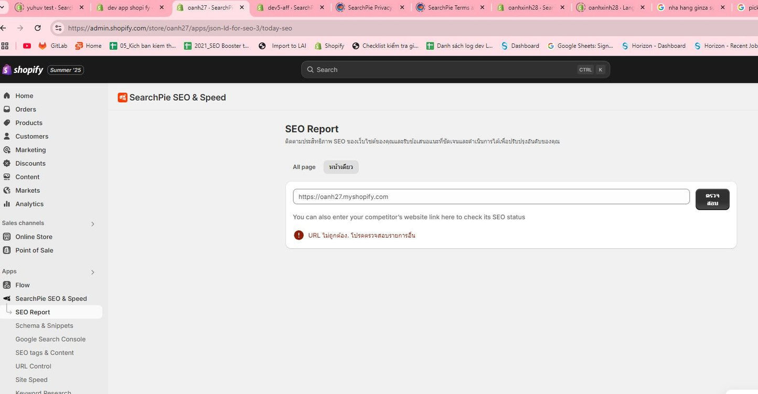The image size is (758, 394).
Task: Reload page with browser refresh icon
Action: click(38, 28)
